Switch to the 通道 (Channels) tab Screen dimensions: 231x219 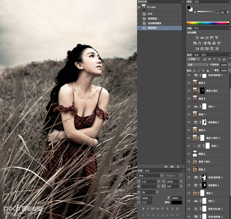pos(196,55)
